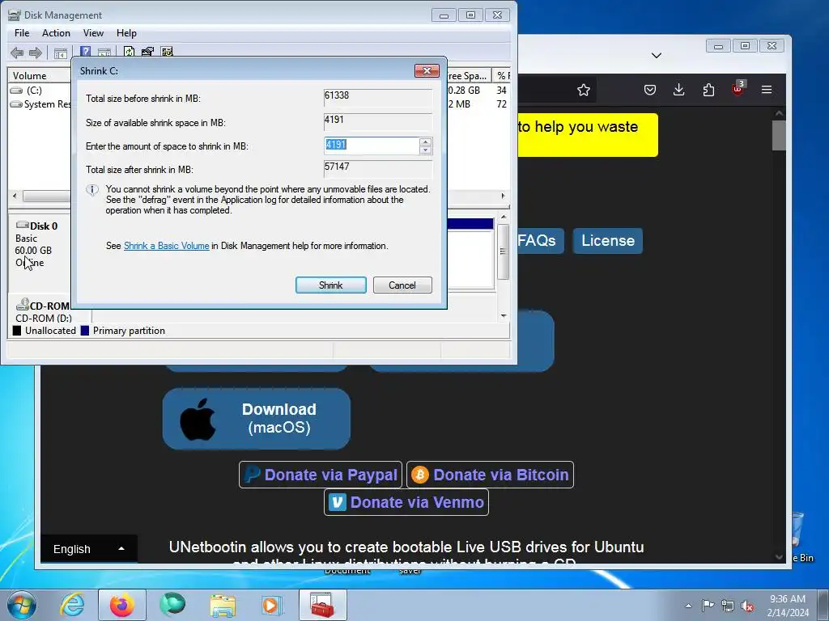Click the Free Space column header
Screen dimensions: 829x621
click(x=470, y=75)
